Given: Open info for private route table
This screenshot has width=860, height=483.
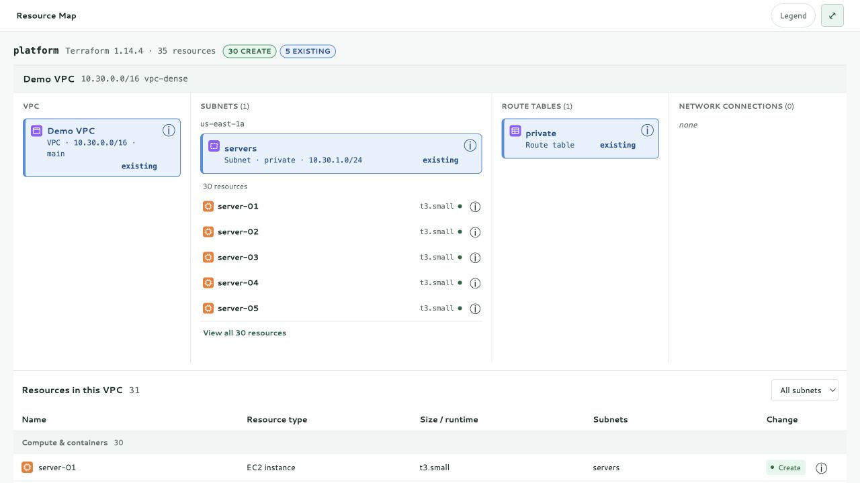Looking at the screenshot, I should click(647, 131).
